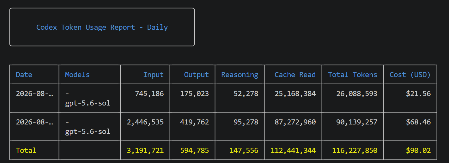Screen dimensions: 449x163
Task: Select the total reasoning 147,556
Action: click(244, 150)
